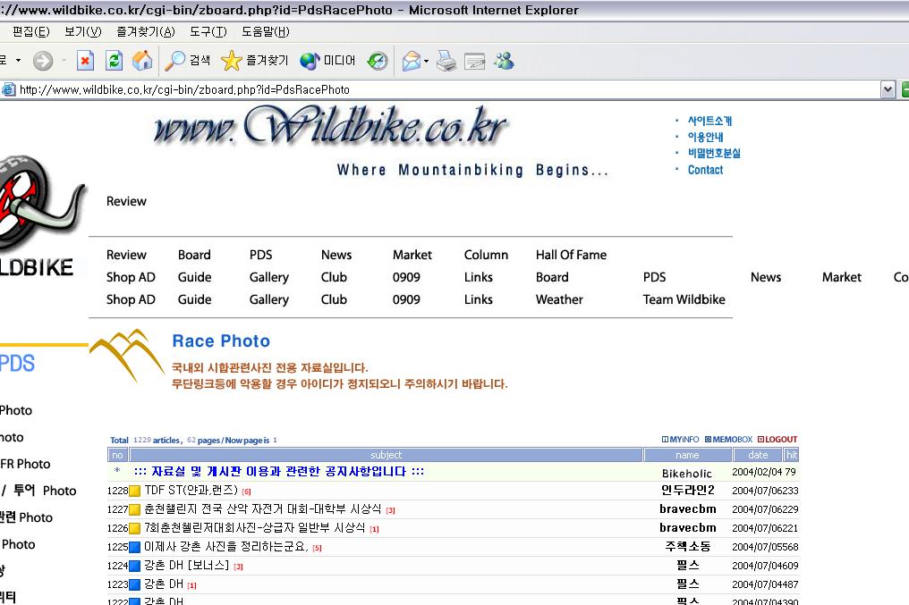909x605 pixels.
Task: Open the Mail button dropdown arrow
Action: pos(426,61)
